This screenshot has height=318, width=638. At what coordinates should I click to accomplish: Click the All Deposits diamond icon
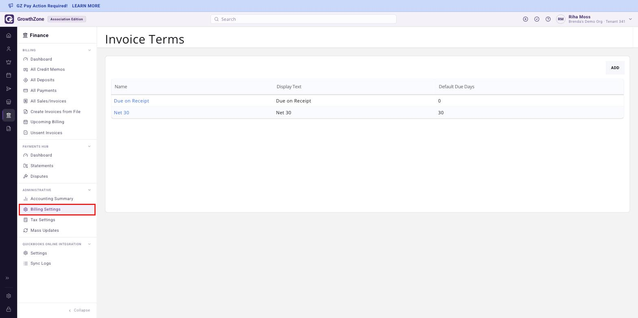click(x=26, y=80)
